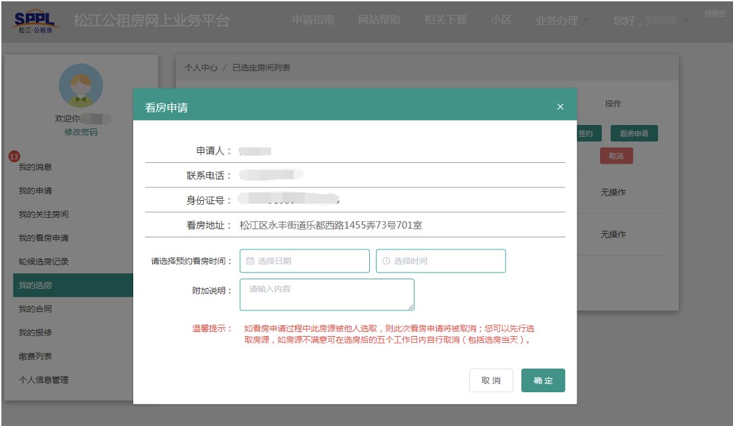Click the red 13 notification badge

(x=14, y=156)
